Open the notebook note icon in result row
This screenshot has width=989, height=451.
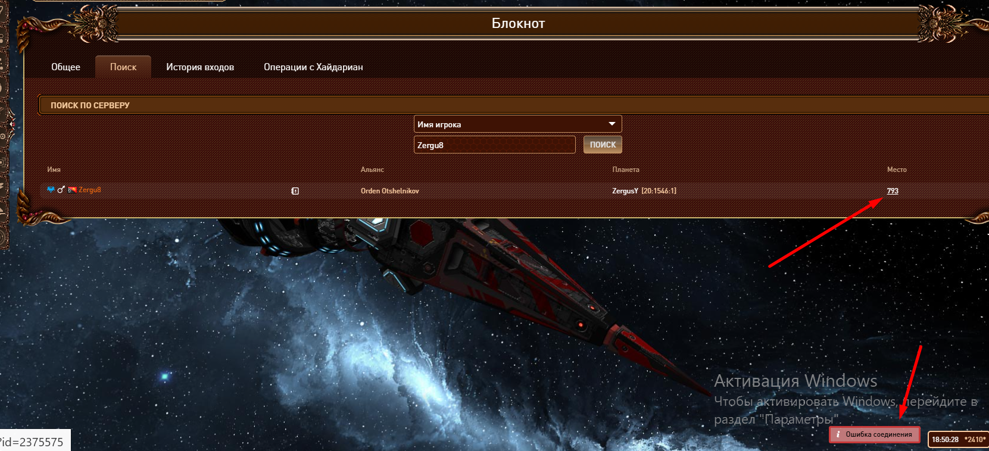295,191
